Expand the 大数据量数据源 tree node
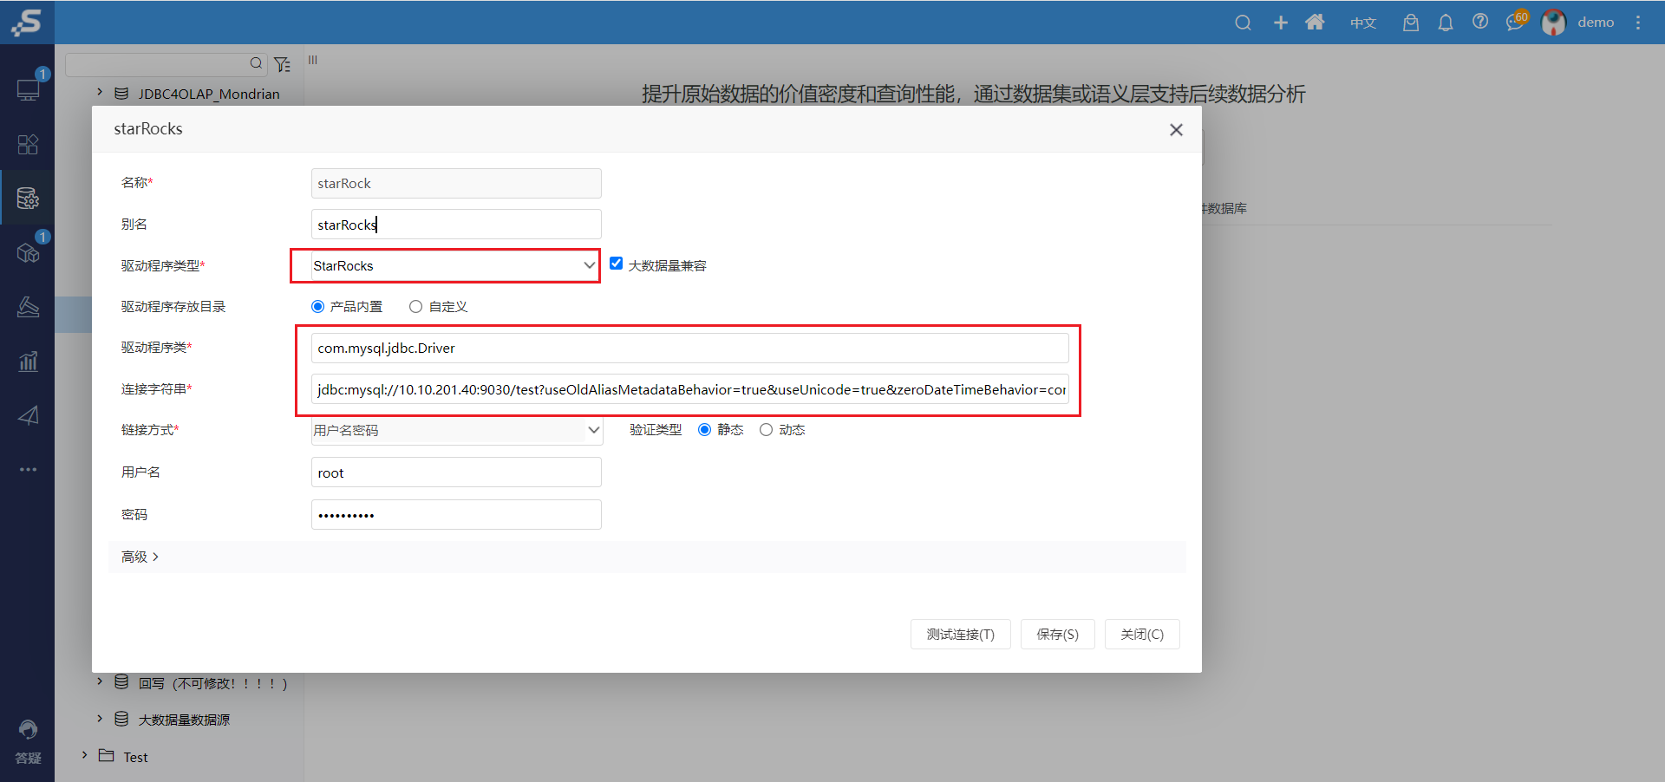 (x=99, y=719)
